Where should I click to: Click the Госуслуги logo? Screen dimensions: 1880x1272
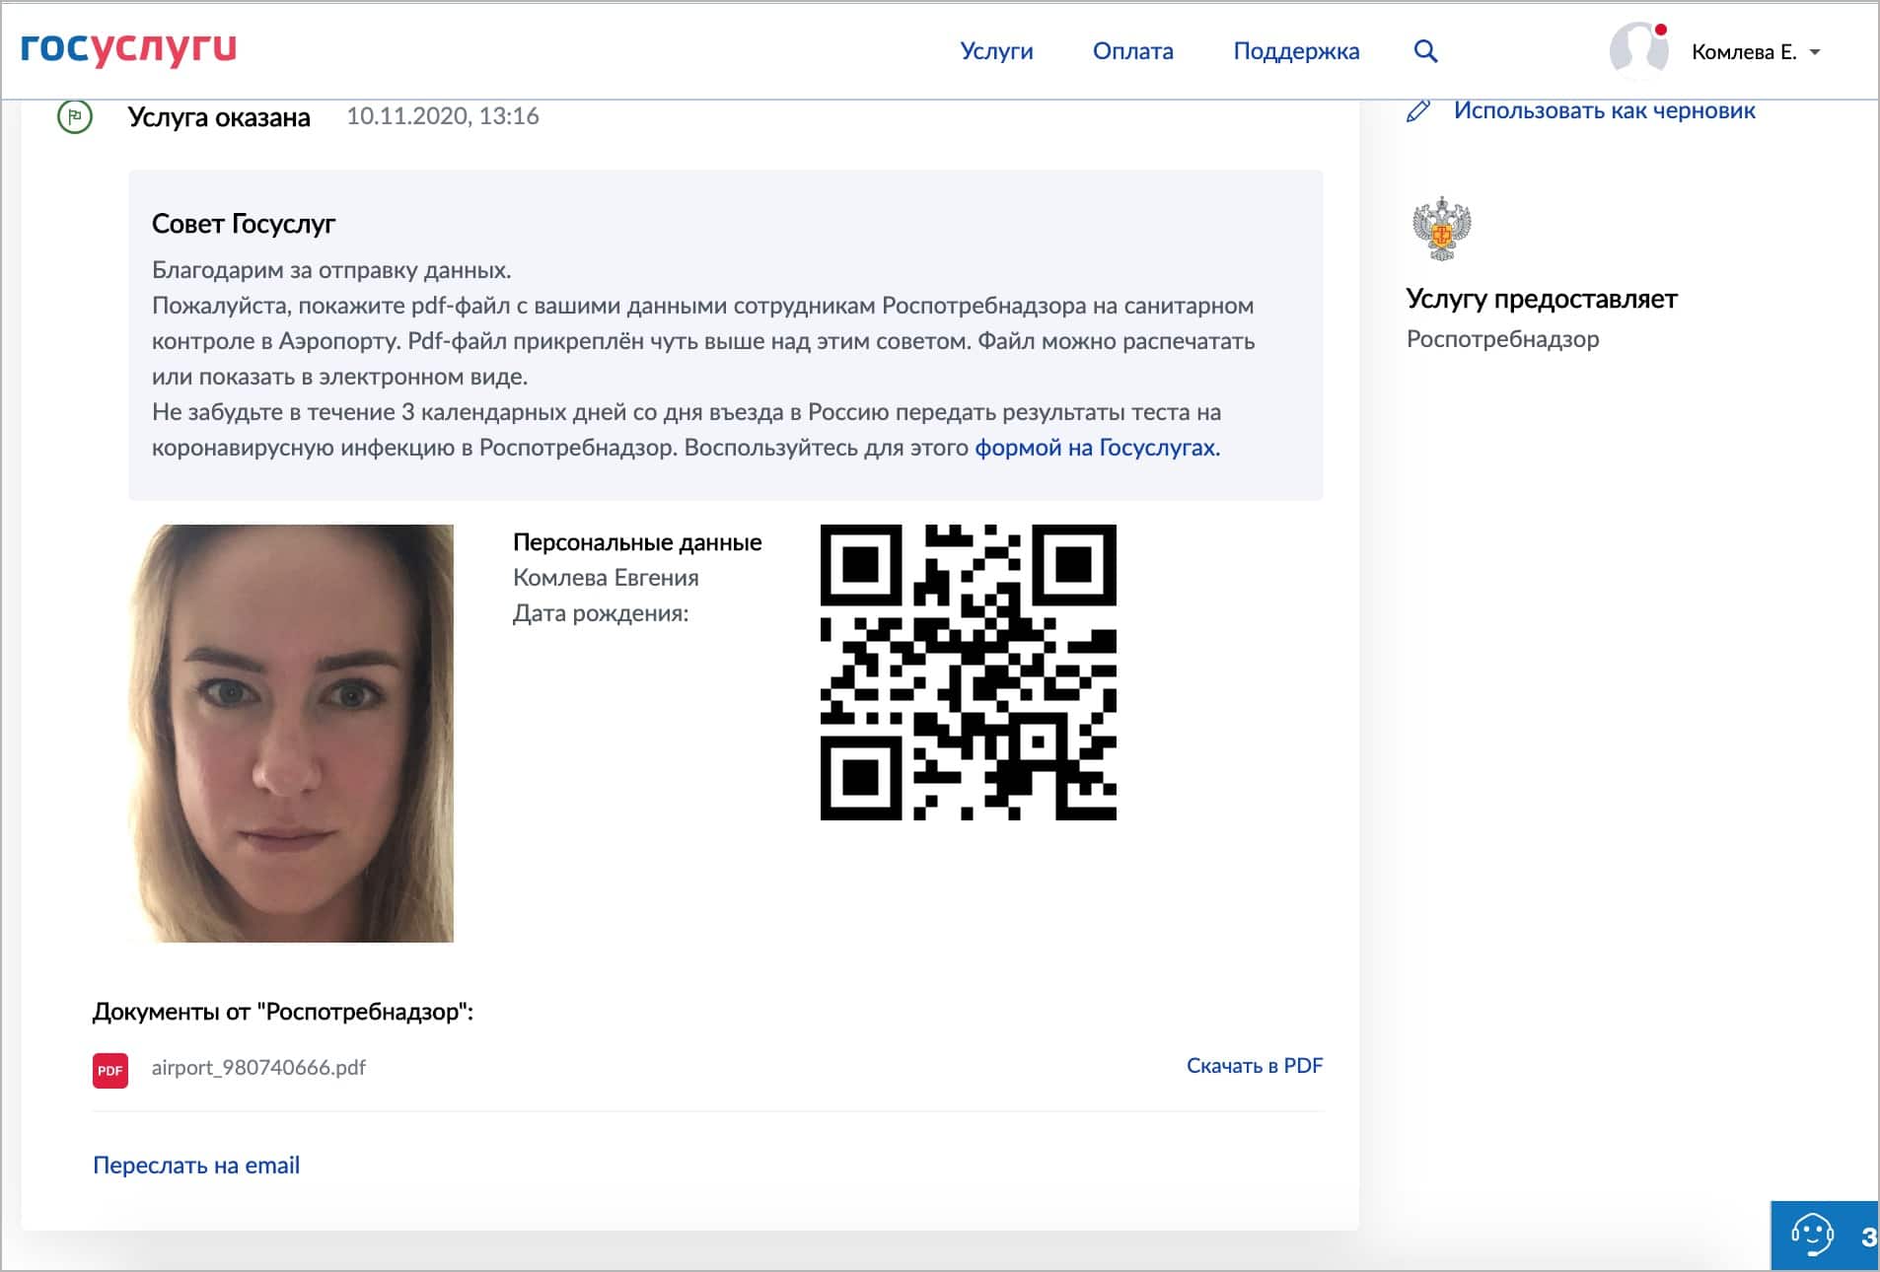[x=128, y=48]
